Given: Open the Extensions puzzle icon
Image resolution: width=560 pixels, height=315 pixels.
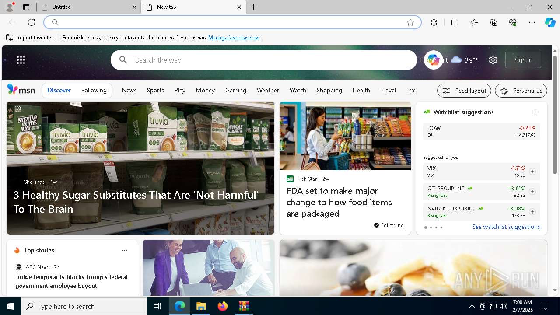Looking at the screenshot, I should coord(434,22).
